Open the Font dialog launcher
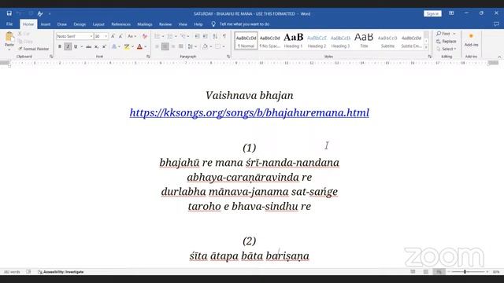The image size is (504, 283). 148,57
